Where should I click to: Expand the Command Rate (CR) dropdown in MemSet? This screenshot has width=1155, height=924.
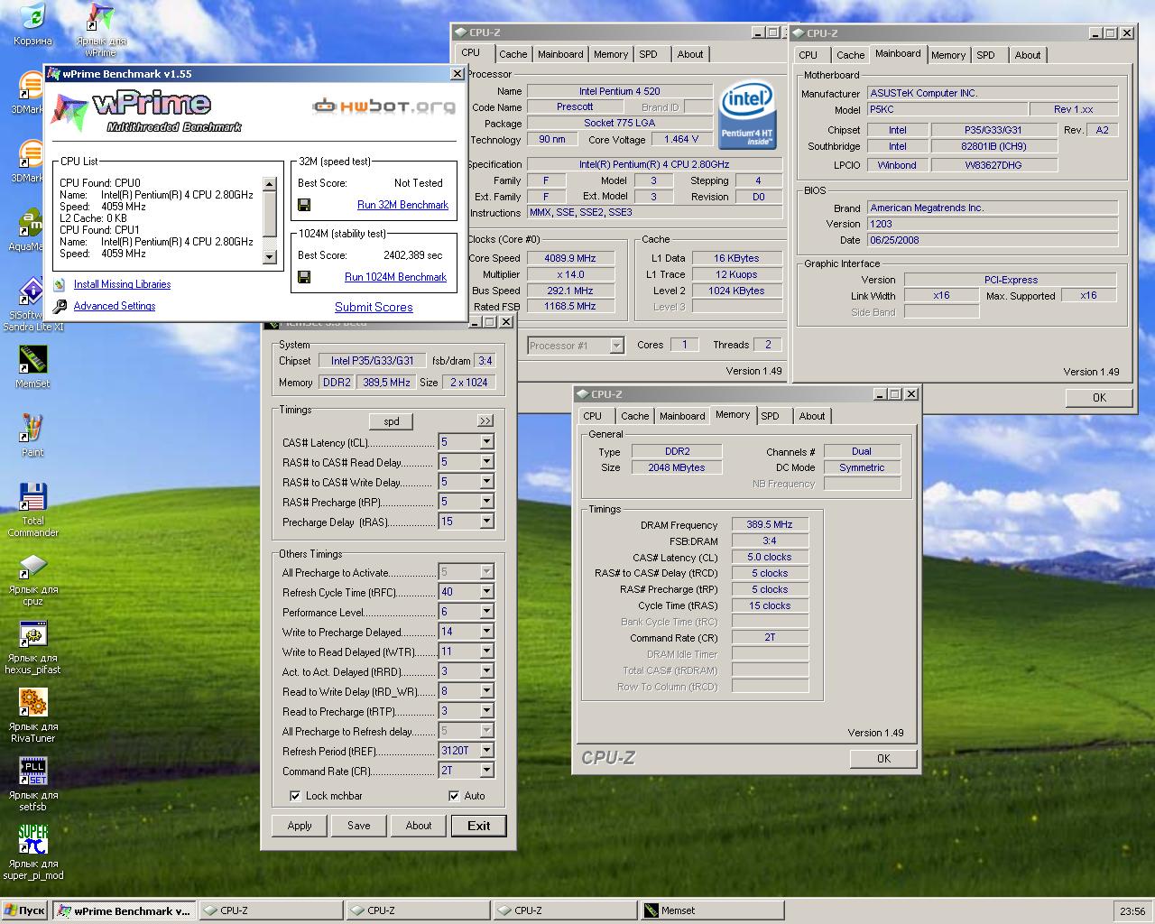click(486, 771)
